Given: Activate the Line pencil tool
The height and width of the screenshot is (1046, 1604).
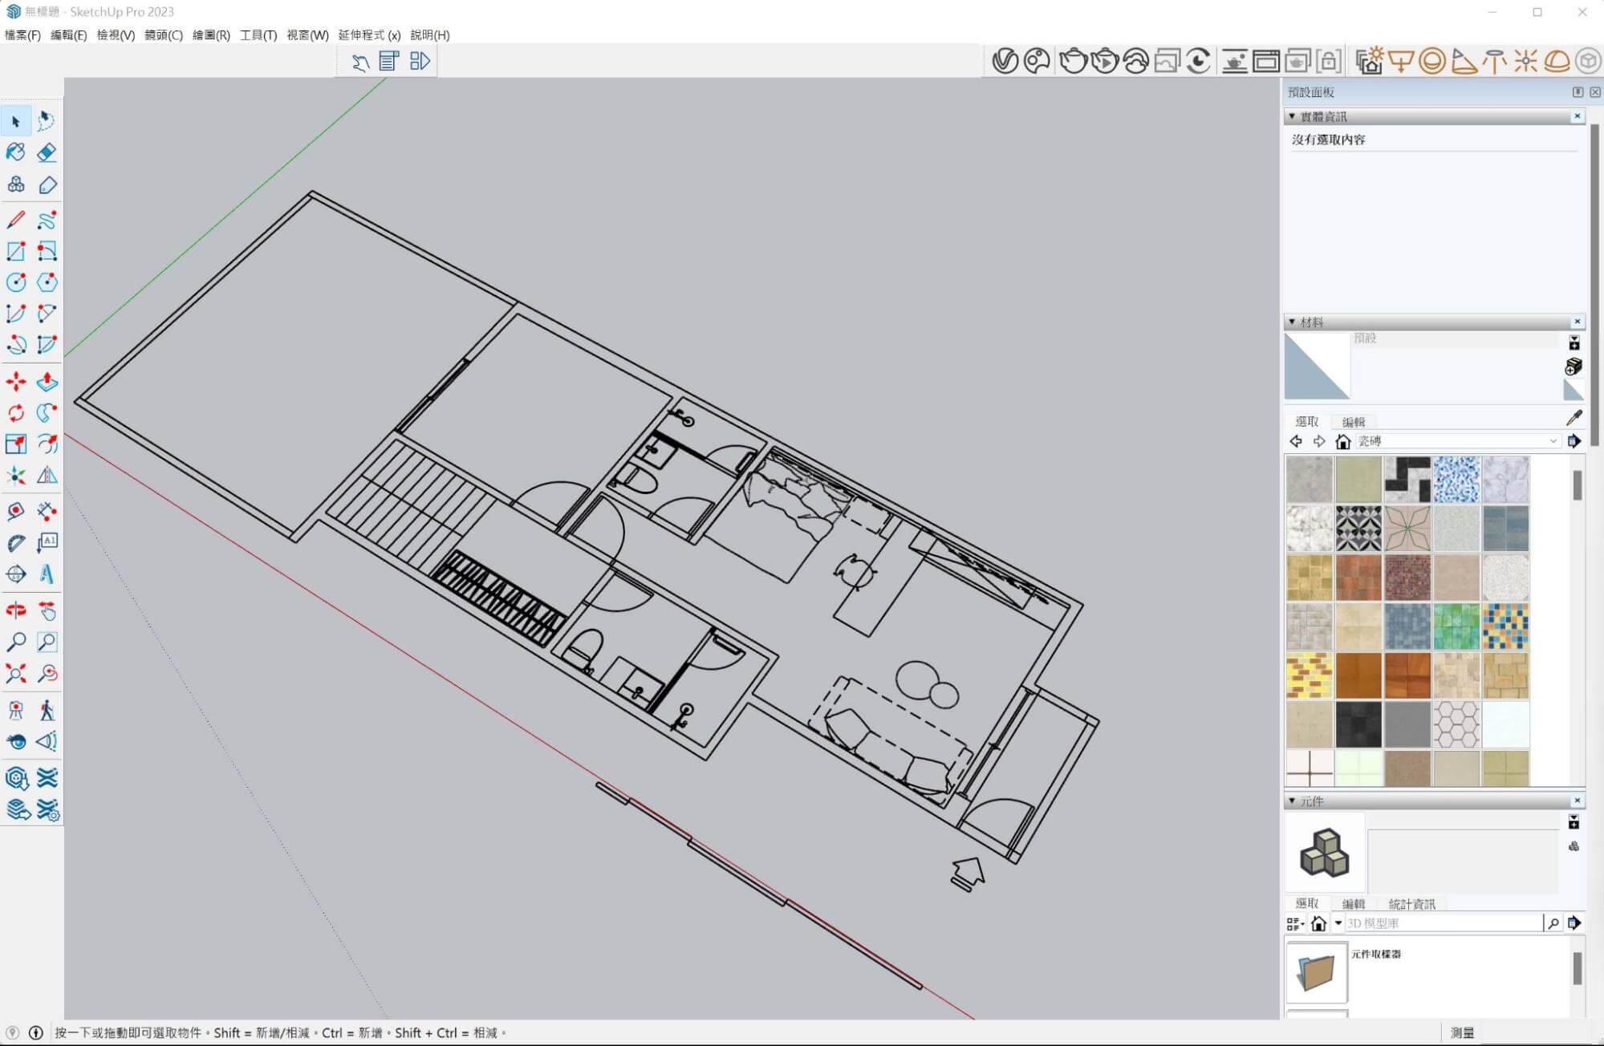Looking at the screenshot, I should click(x=16, y=219).
